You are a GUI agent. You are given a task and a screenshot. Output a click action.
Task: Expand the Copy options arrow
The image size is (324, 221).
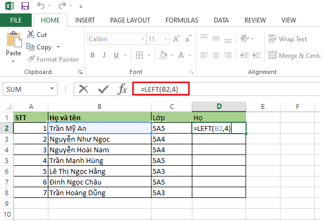click(58, 47)
